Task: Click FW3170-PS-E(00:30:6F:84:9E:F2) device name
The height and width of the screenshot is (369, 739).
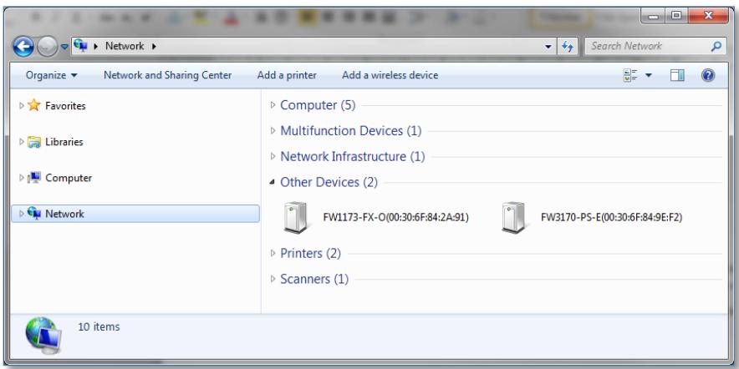Action: (611, 217)
